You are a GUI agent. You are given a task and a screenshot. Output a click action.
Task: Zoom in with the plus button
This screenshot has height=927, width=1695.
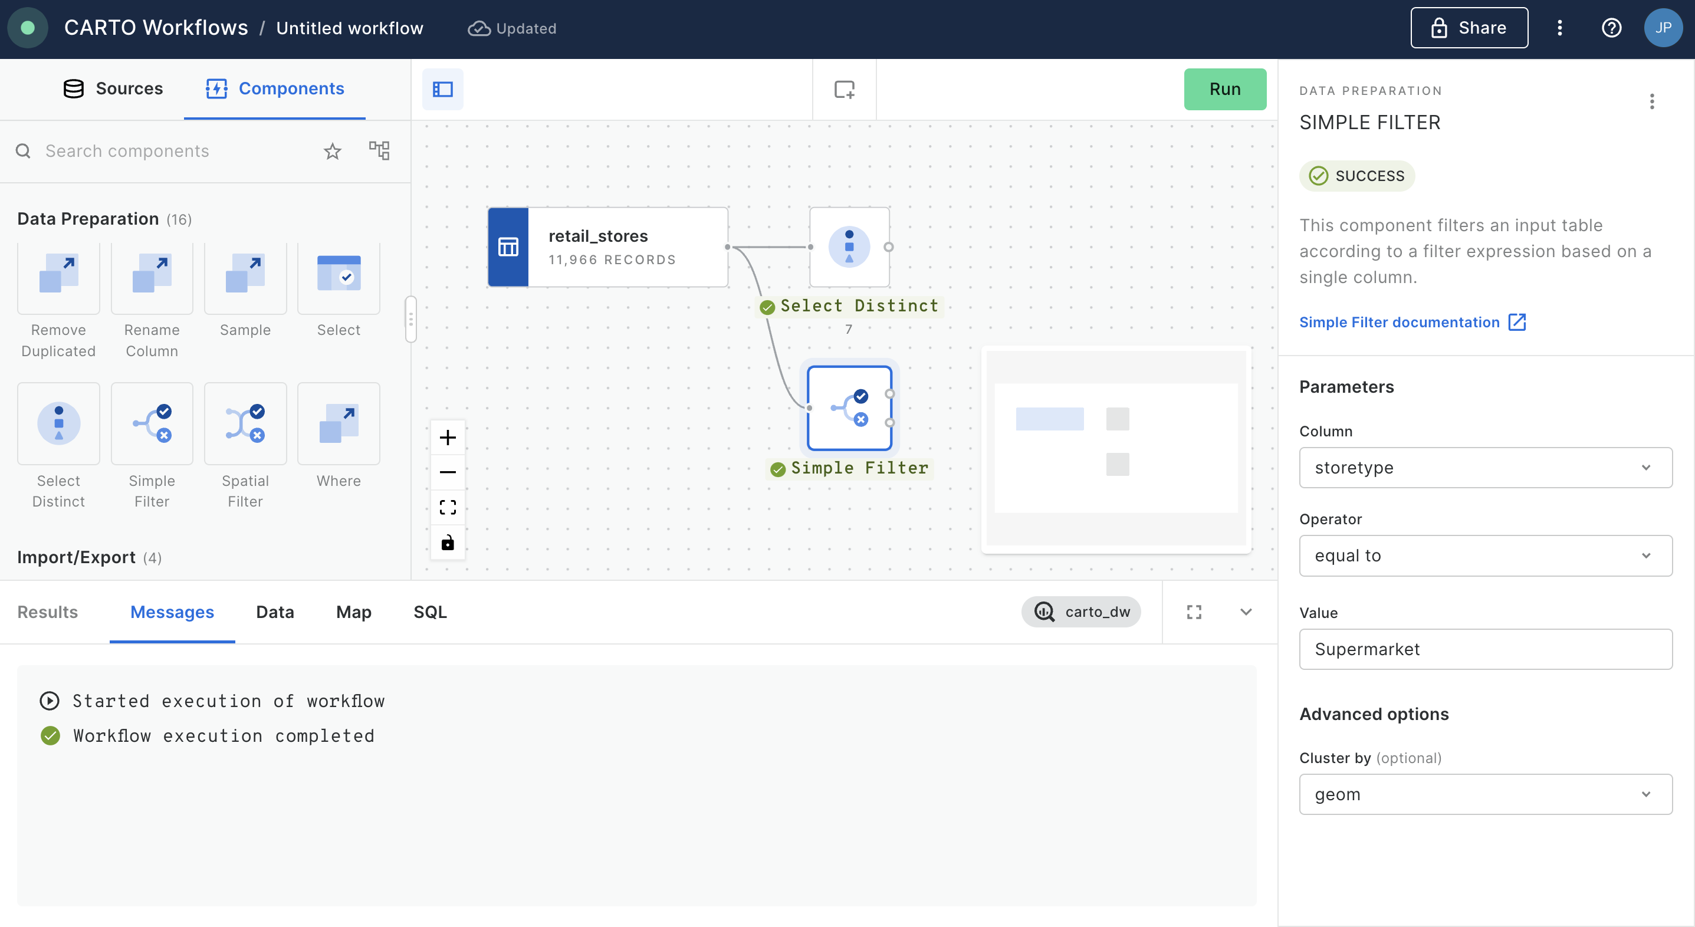pyautogui.click(x=448, y=438)
